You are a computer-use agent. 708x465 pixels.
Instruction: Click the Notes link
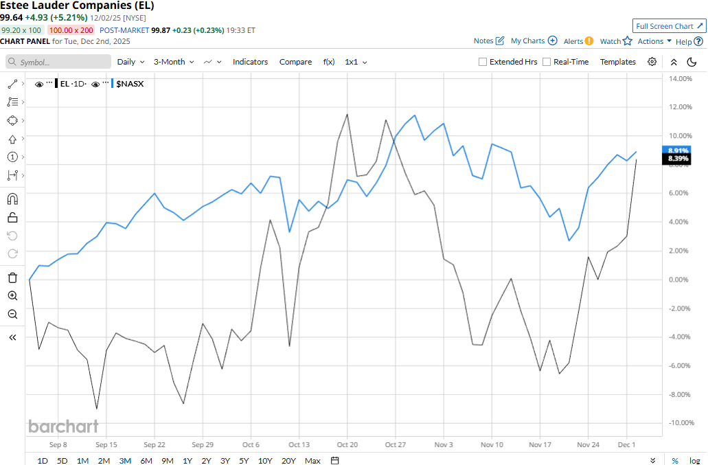pos(483,41)
